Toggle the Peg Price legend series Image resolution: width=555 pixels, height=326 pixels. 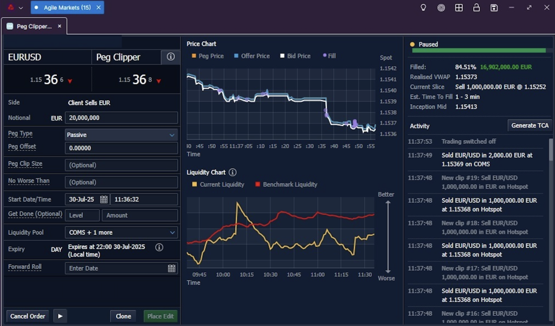pyautogui.click(x=208, y=56)
